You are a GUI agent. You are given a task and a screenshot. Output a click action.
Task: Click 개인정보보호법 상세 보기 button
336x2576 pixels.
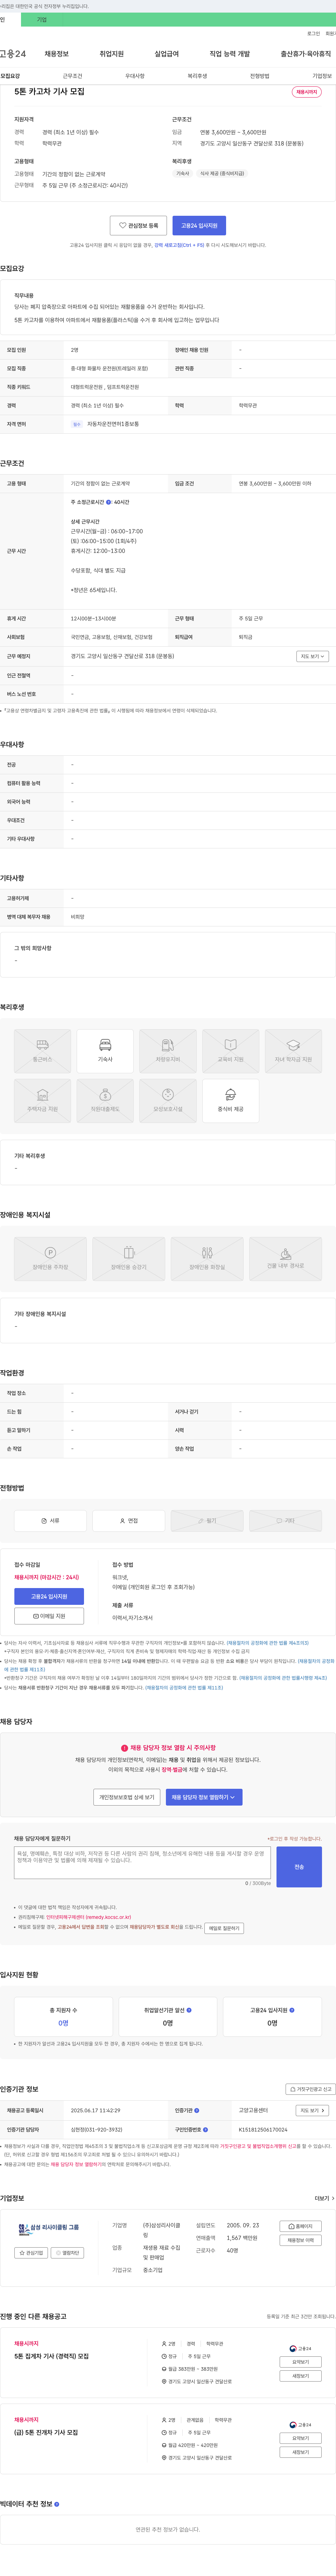click(x=127, y=1797)
